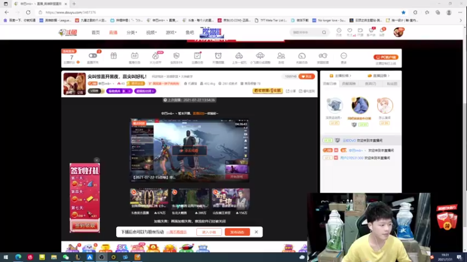Open a new browser tab
Screen dimensions: 467x262
pos(74,4)
